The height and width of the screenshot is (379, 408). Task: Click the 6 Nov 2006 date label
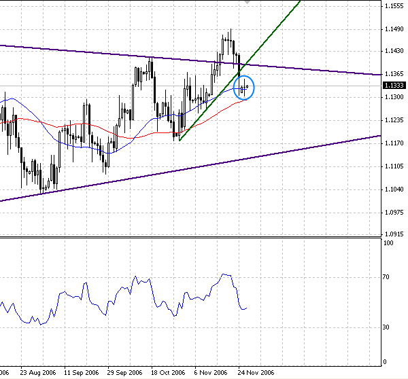[211, 373]
